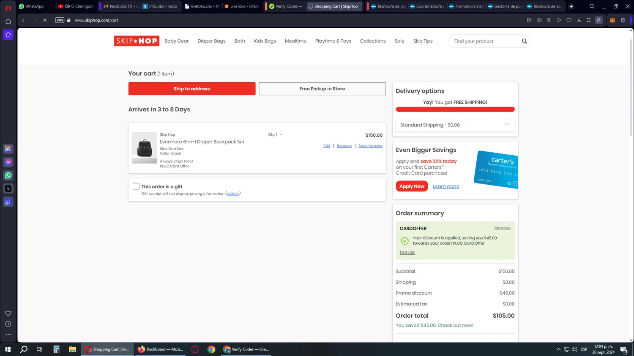Click Learn more credit card link
The width and height of the screenshot is (634, 356).
point(446,186)
